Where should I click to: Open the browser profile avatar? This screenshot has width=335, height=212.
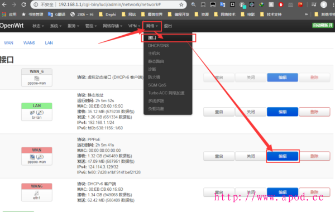click(324, 4)
